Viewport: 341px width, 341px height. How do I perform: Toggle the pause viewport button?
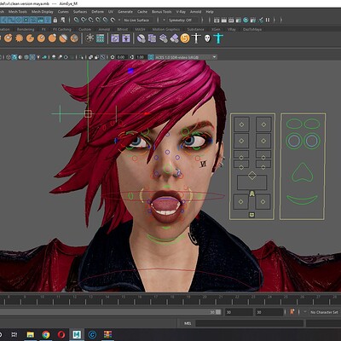pos(268,20)
